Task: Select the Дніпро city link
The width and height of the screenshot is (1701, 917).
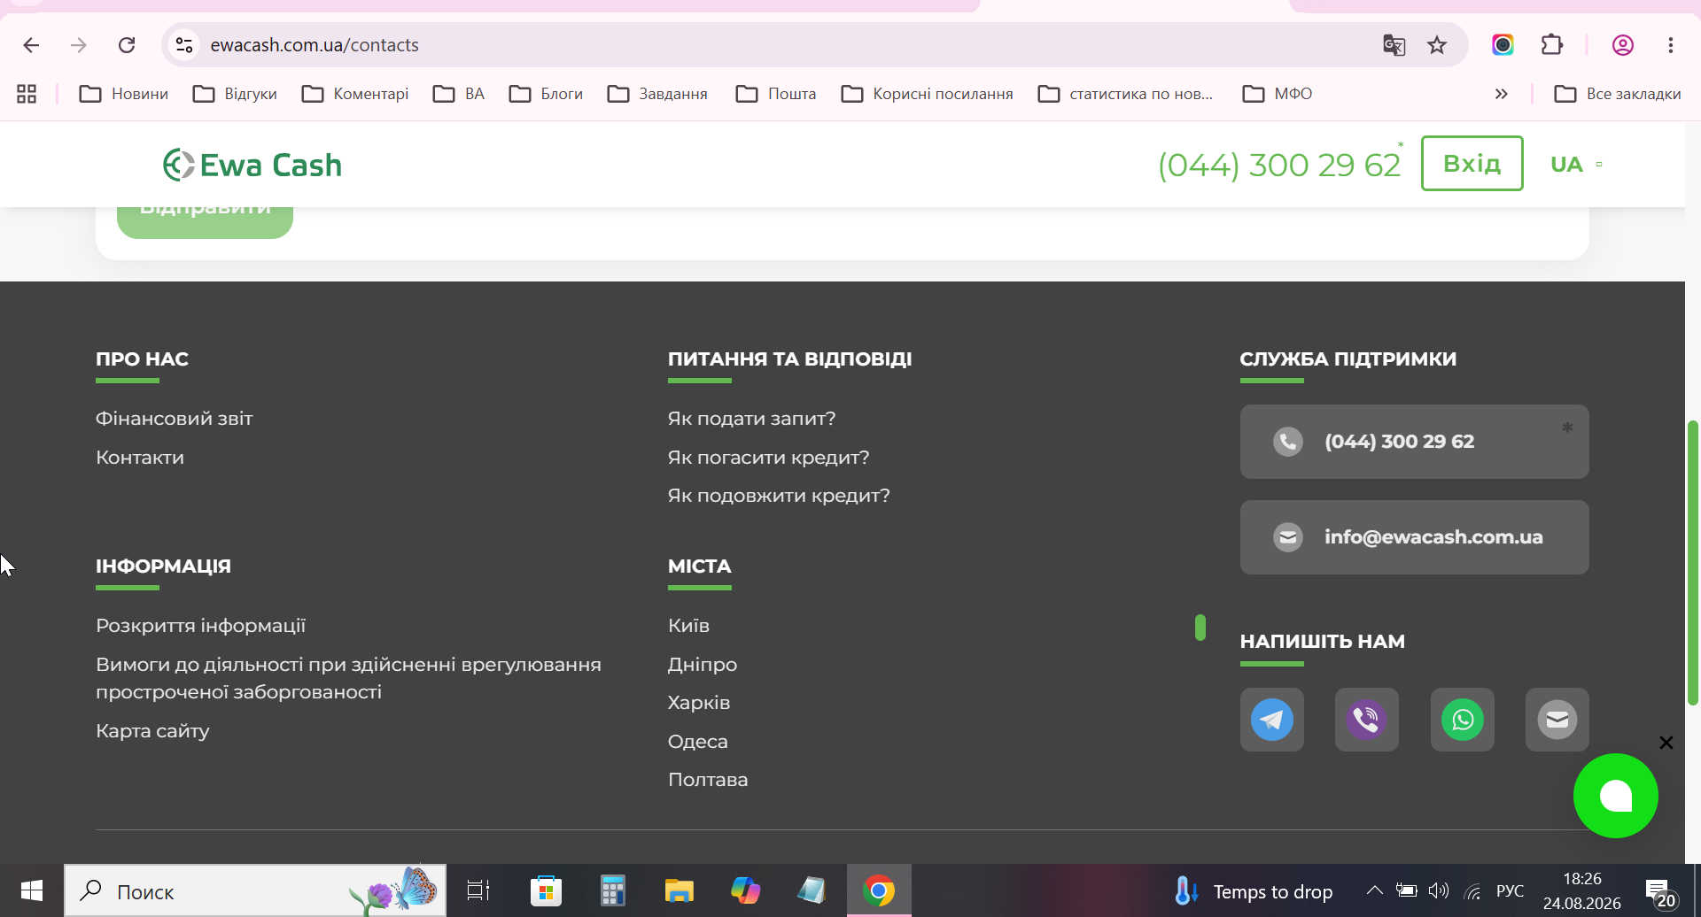Action: click(702, 665)
